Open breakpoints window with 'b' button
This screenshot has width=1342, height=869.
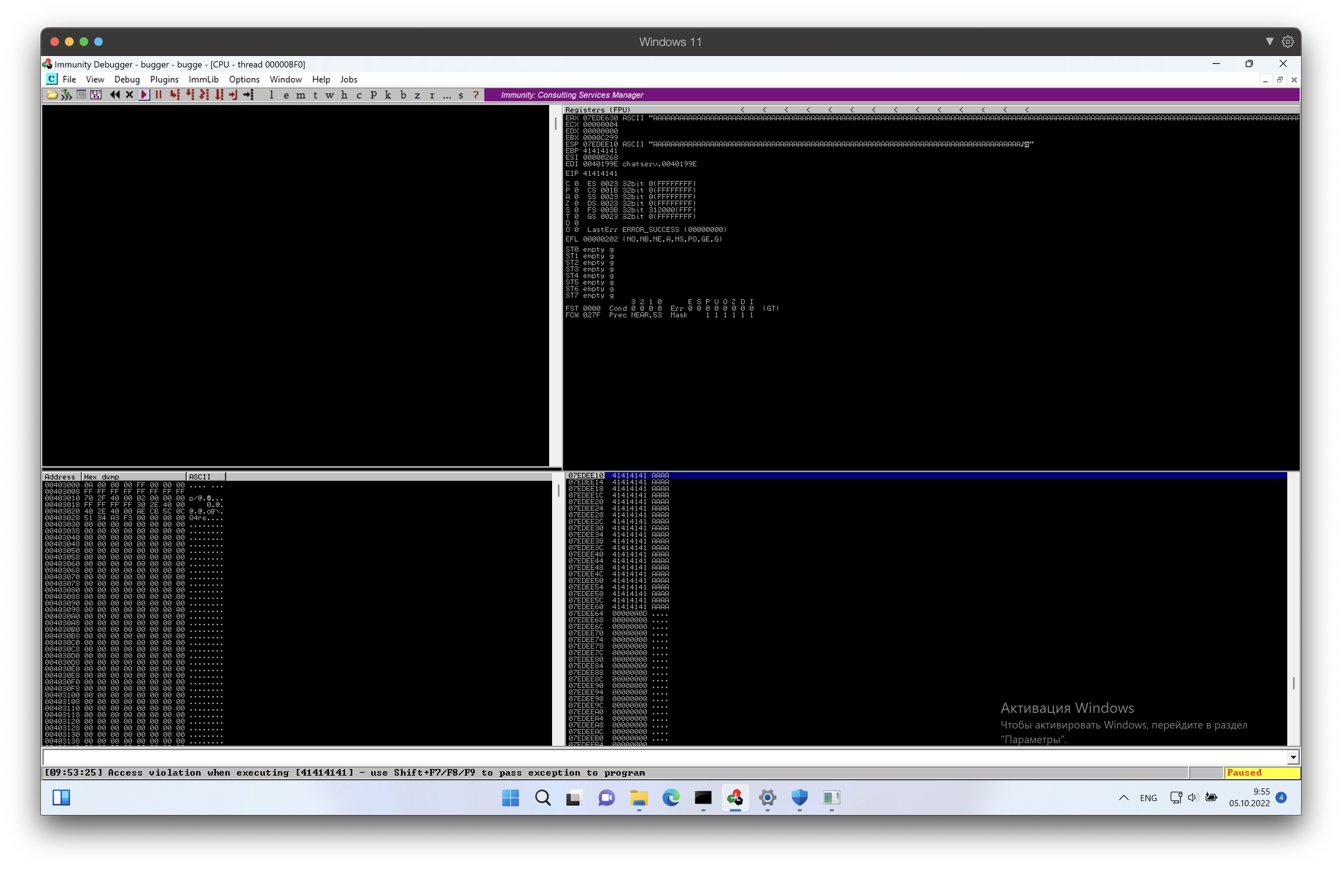coord(403,95)
